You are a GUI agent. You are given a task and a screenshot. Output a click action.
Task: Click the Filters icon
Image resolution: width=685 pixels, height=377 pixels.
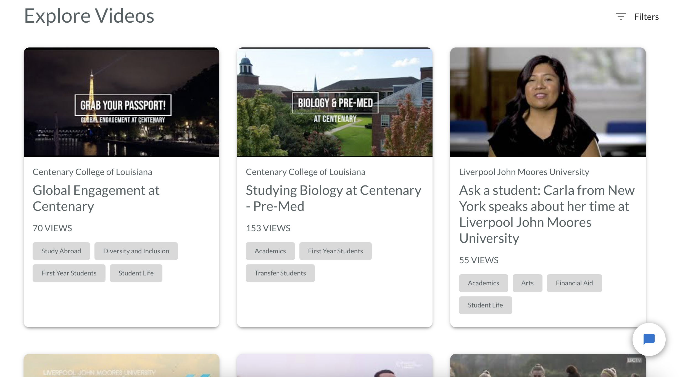point(621,17)
